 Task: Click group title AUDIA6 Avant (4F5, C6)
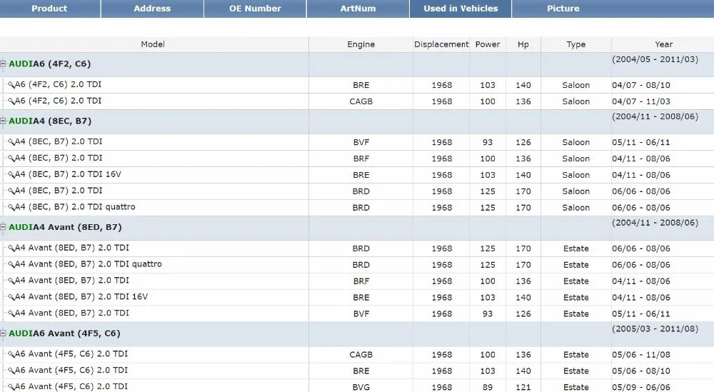(x=65, y=333)
